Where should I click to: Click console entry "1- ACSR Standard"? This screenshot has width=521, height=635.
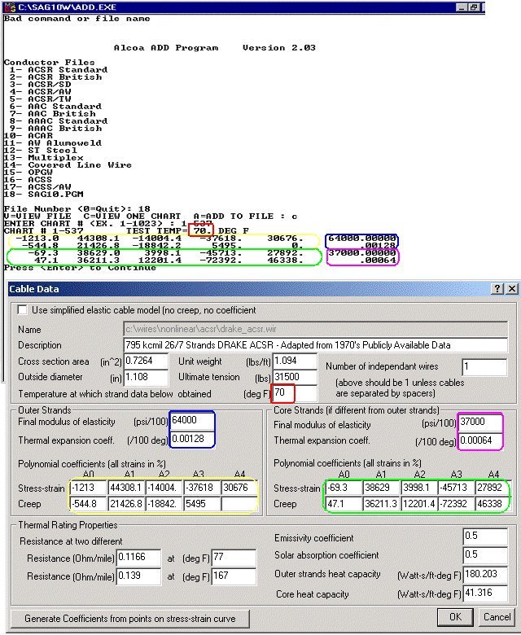point(59,70)
